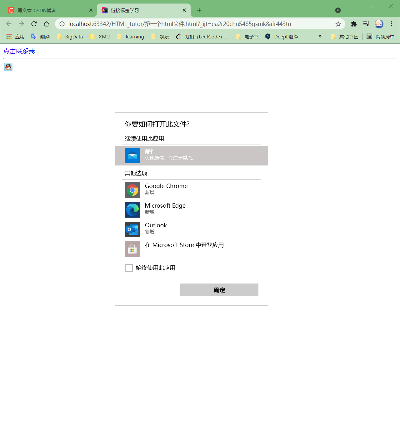The image size is (400, 434).
Task: Go to the browser home page
Action: [46, 24]
